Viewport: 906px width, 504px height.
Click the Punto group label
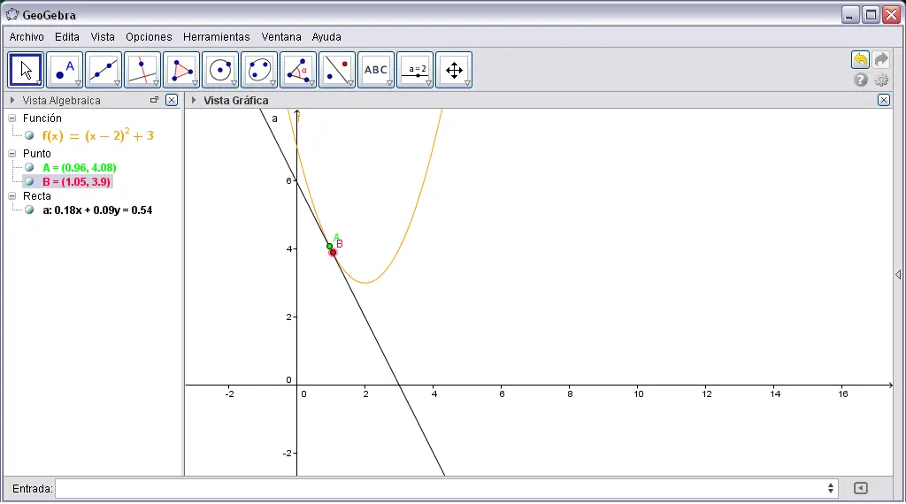(37, 154)
